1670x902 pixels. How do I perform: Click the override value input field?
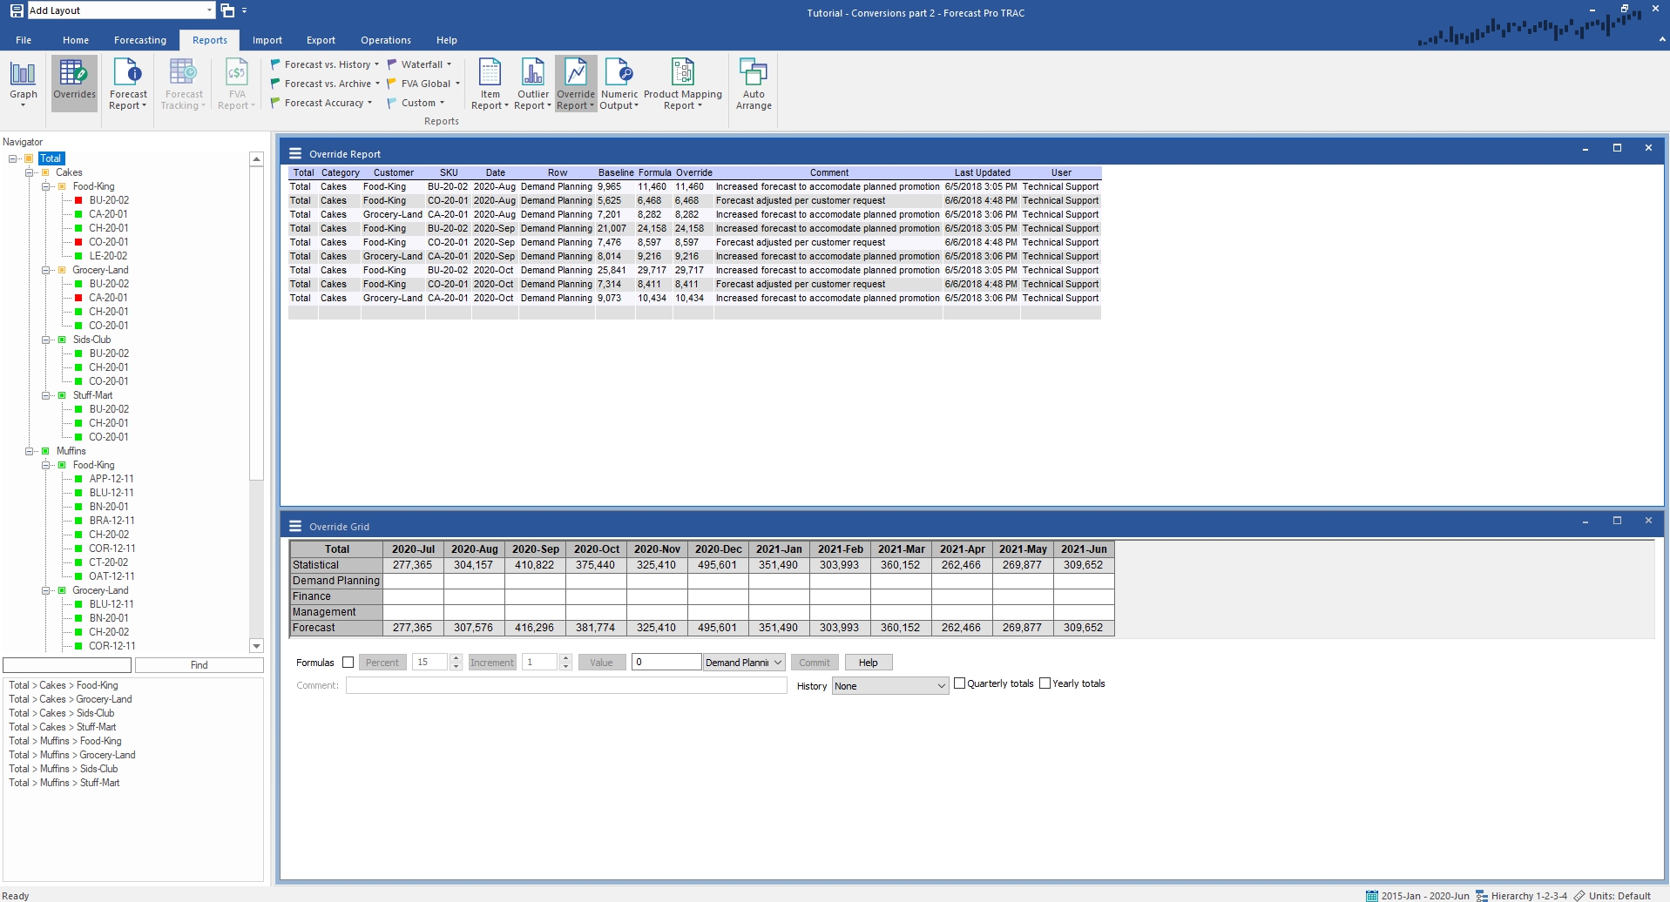tap(666, 663)
